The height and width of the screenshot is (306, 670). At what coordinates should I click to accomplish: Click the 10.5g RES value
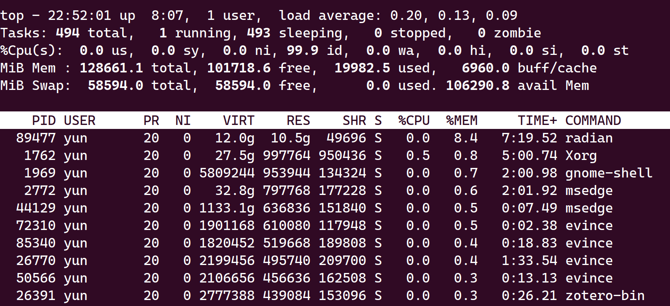point(291,138)
